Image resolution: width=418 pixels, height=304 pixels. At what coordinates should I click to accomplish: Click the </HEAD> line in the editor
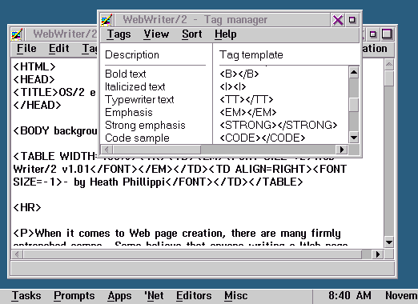point(37,105)
